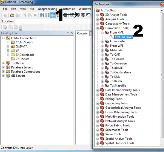
Task: Expand the Metadata toolset
Action: tap(102, 50)
